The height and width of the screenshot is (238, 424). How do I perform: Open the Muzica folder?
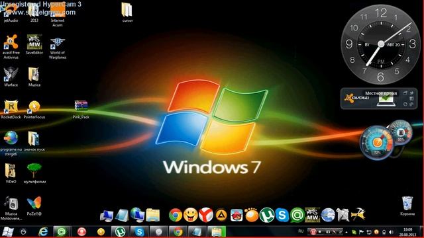[34, 77]
